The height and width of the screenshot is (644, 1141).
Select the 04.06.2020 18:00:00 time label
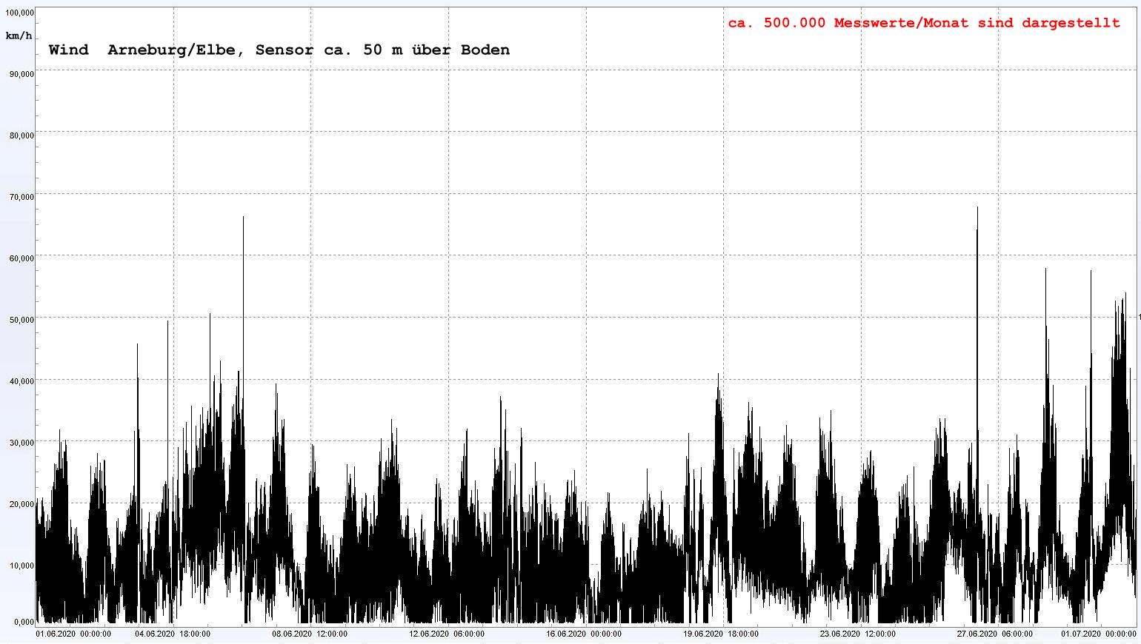point(173,634)
